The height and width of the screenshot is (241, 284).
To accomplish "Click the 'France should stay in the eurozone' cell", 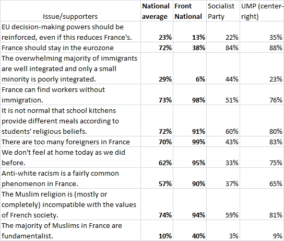I will click(x=70, y=48).
